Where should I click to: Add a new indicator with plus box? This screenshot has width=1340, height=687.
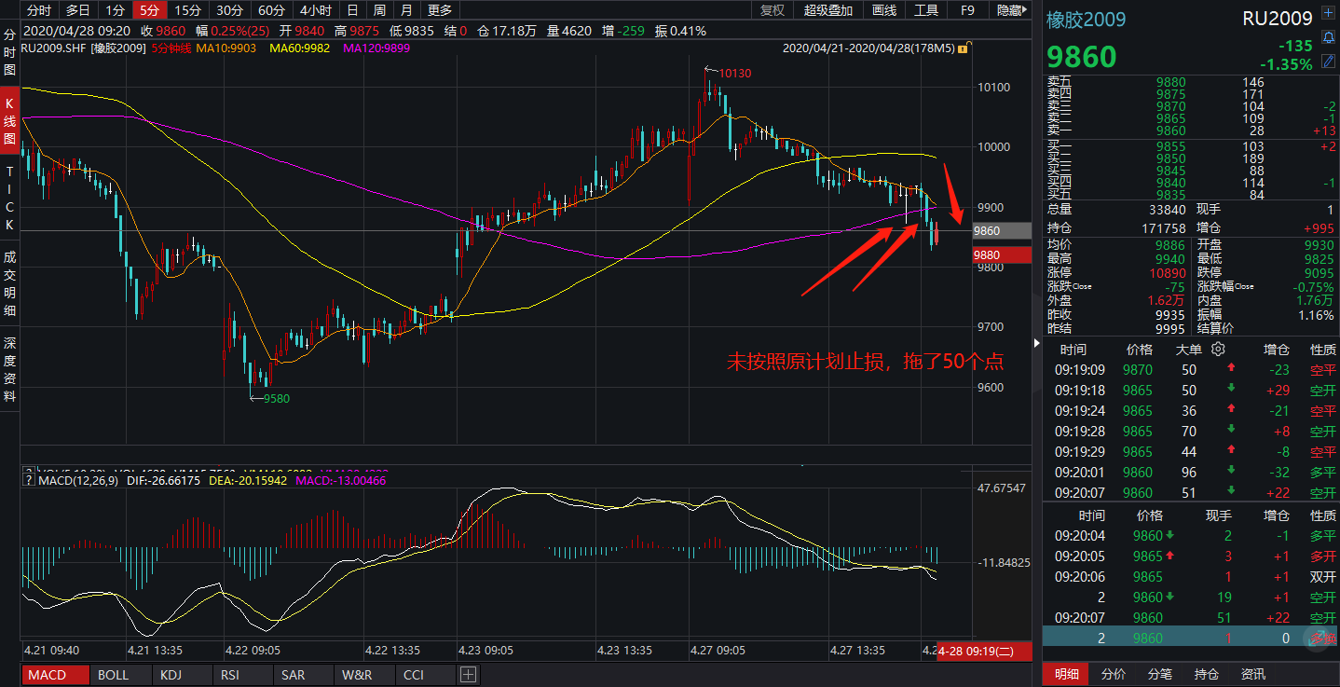click(x=468, y=674)
